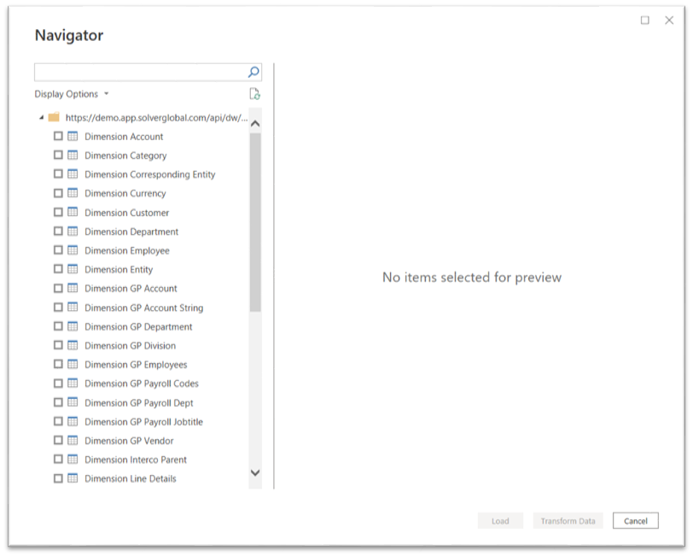Click the table icon for Dimension Account
The image size is (693, 557).
coord(73,137)
